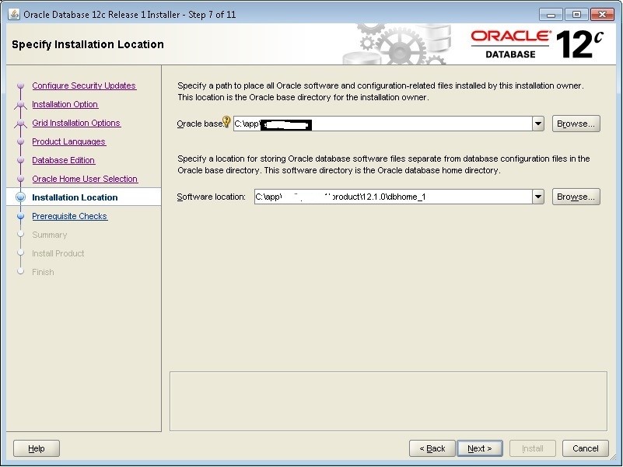Image resolution: width=623 pixels, height=467 pixels.
Task: Open the Software location path dropdown
Action: click(538, 197)
